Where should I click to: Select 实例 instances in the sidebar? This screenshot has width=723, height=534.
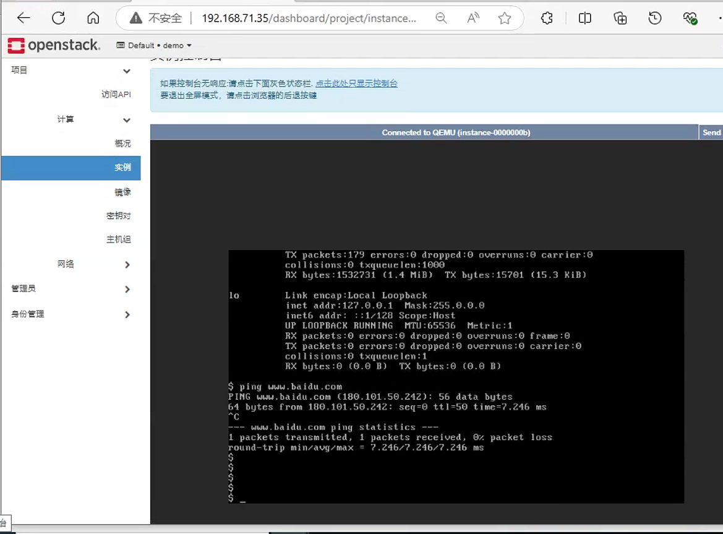pyautogui.click(x=71, y=168)
